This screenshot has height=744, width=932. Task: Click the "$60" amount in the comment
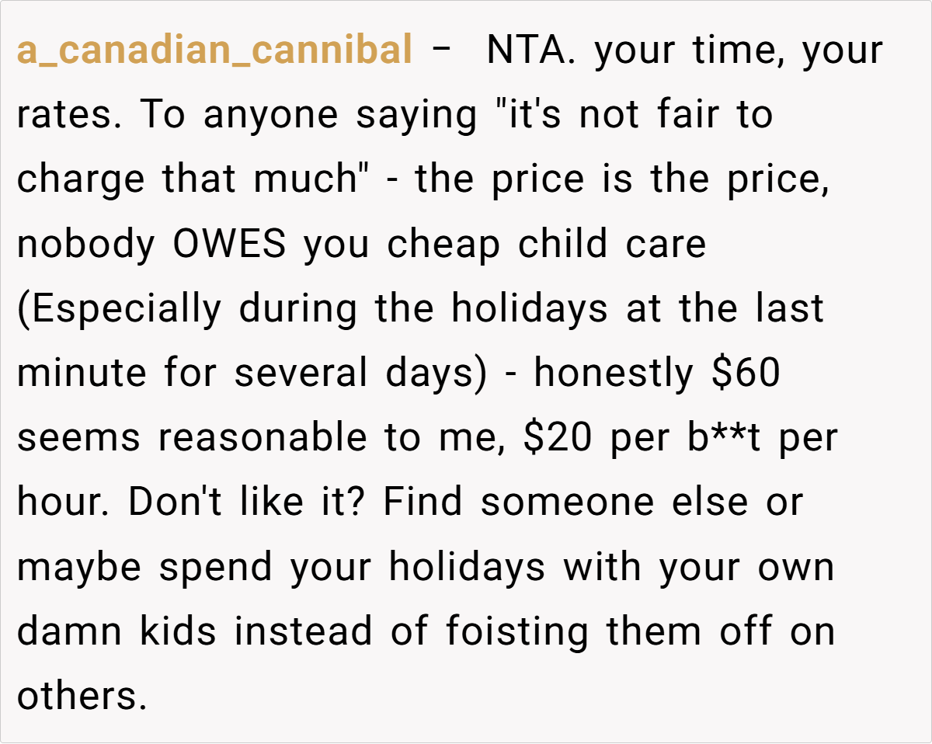[x=746, y=374]
